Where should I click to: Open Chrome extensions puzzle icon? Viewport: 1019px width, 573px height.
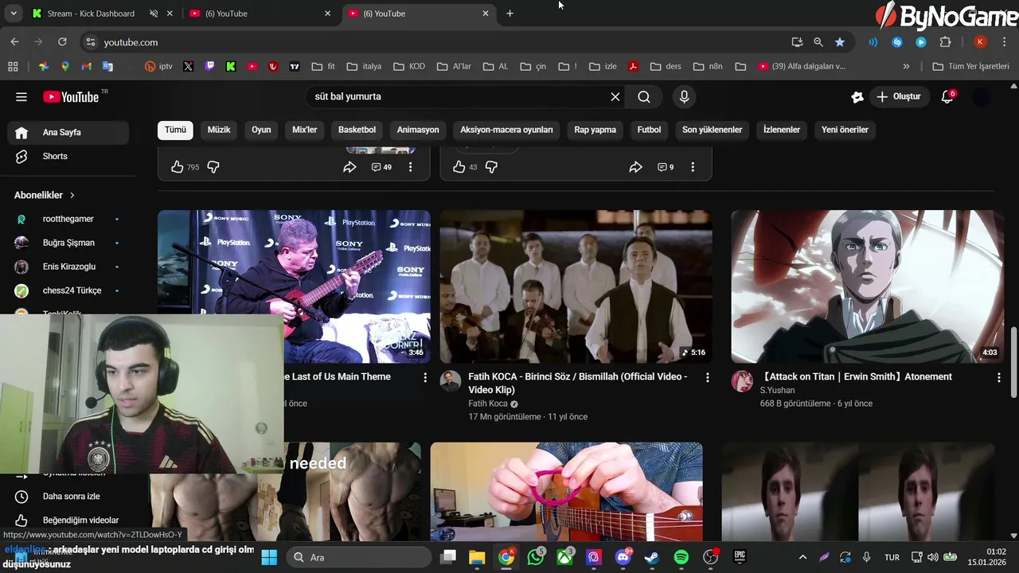[x=945, y=42]
